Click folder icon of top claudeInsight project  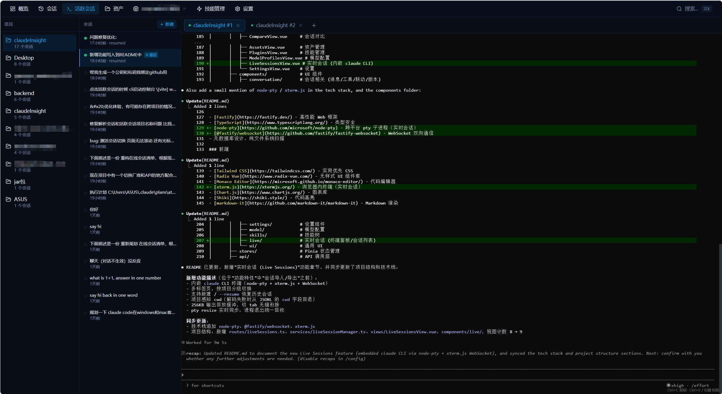(x=8, y=40)
